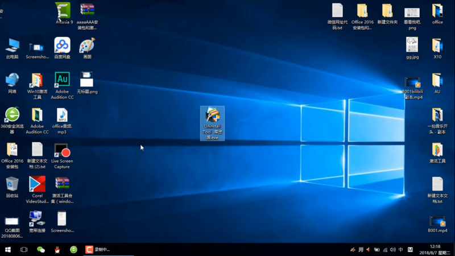Toggle the Chinese input mode indicator
455x256 pixels.
pyautogui.click(x=401, y=250)
